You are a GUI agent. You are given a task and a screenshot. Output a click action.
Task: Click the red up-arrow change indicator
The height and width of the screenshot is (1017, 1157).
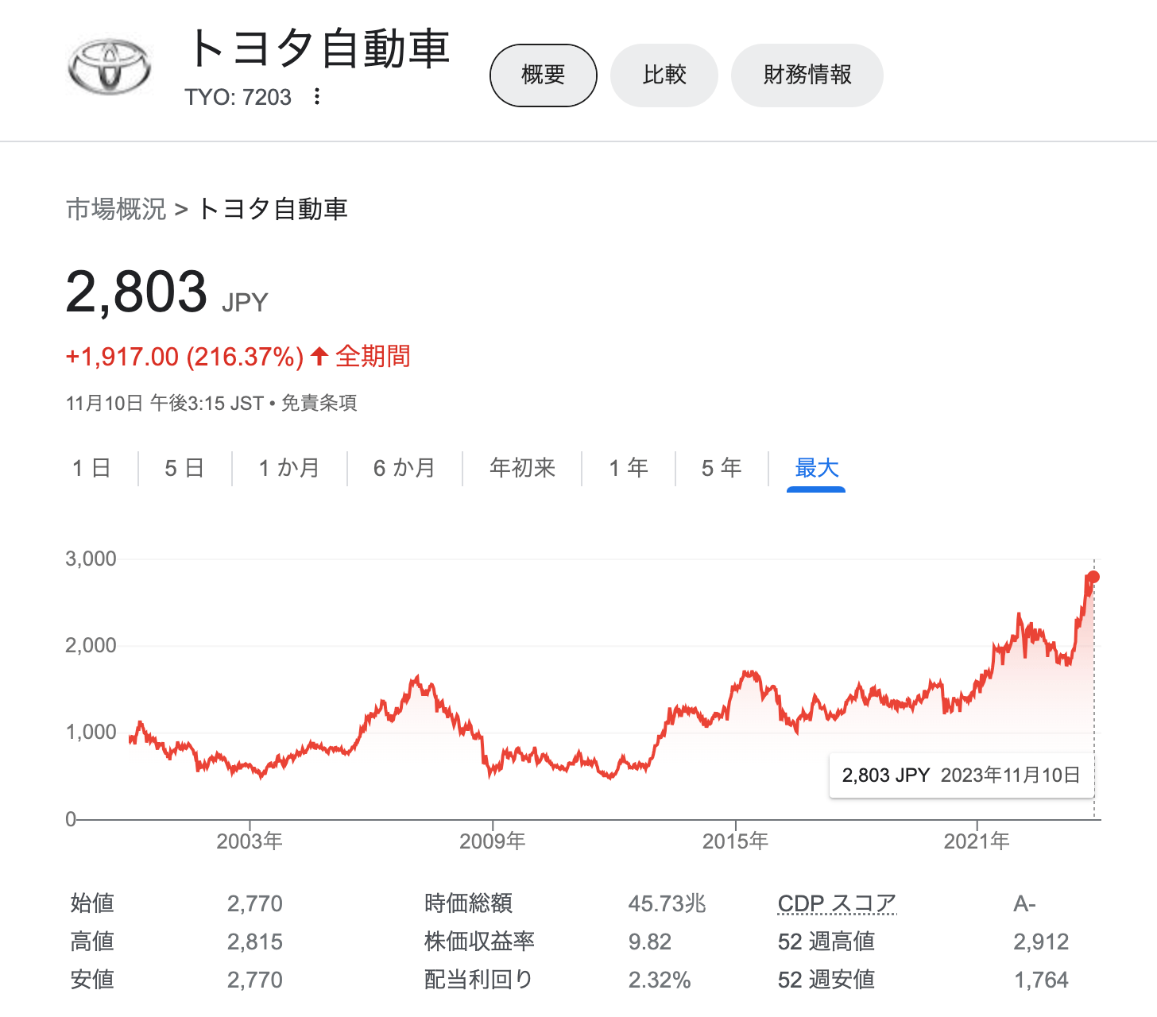point(319,356)
